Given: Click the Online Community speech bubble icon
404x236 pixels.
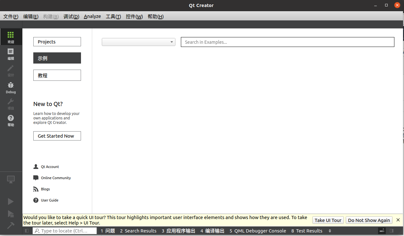Looking at the screenshot, I should point(36,178).
